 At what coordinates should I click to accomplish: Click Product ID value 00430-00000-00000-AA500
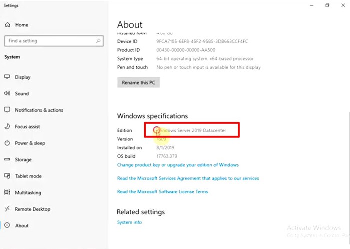coord(186,50)
